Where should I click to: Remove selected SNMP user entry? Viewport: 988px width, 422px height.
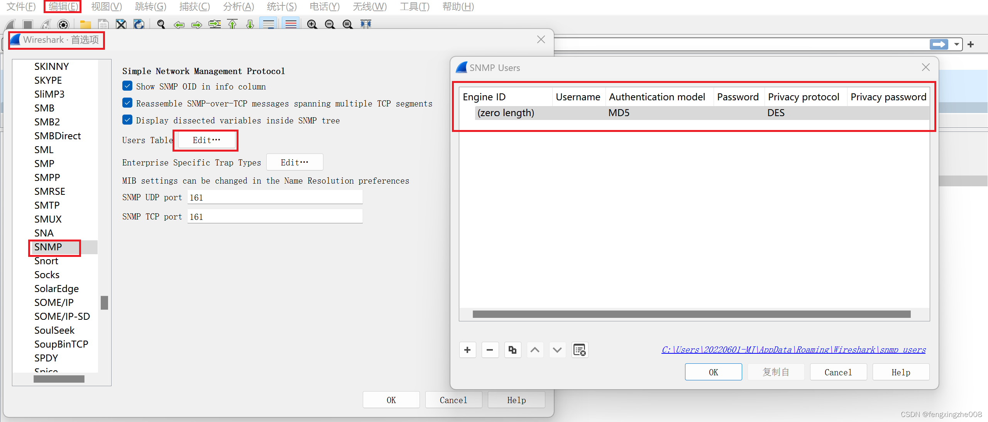tap(490, 350)
